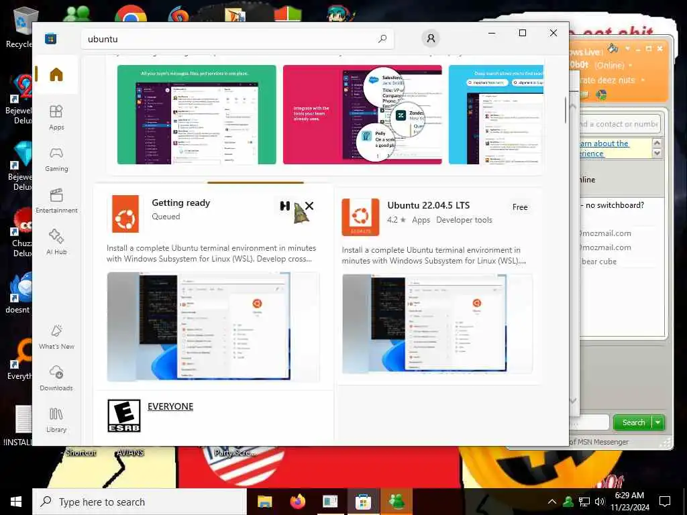This screenshot has width=687, height=515.
Task: Open the EVERYONE rating link
Action: click(170, 406)
